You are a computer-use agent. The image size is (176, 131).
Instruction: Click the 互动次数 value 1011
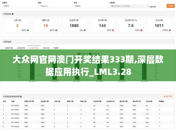[x=159, y=25]
